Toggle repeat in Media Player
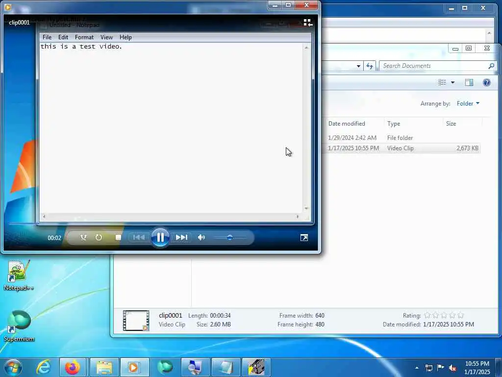502x377 pixels. pyautogui.click(x=99, y=238)
